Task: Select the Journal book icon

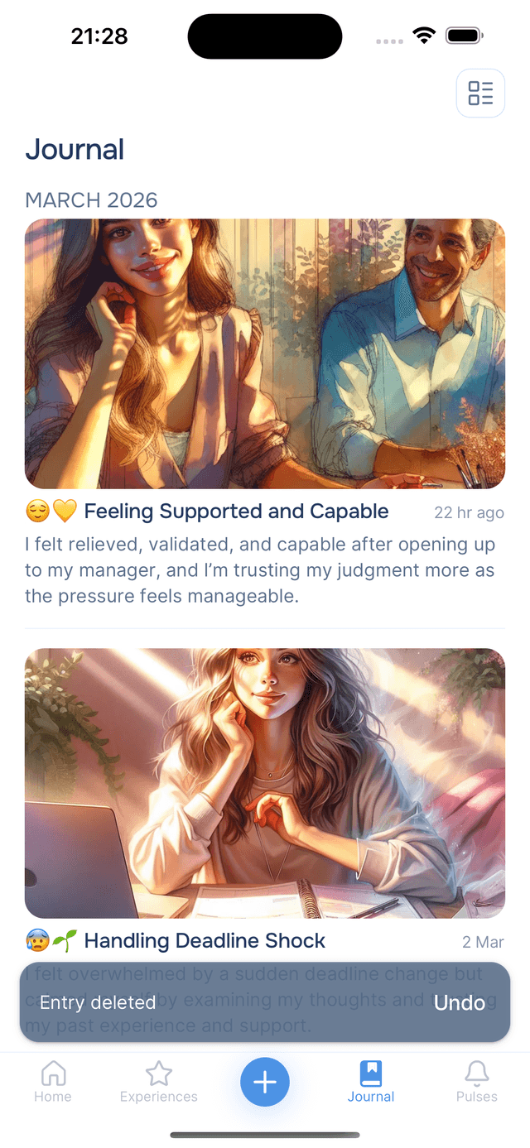Action: pyautogui.click(x=371, y=1074)
